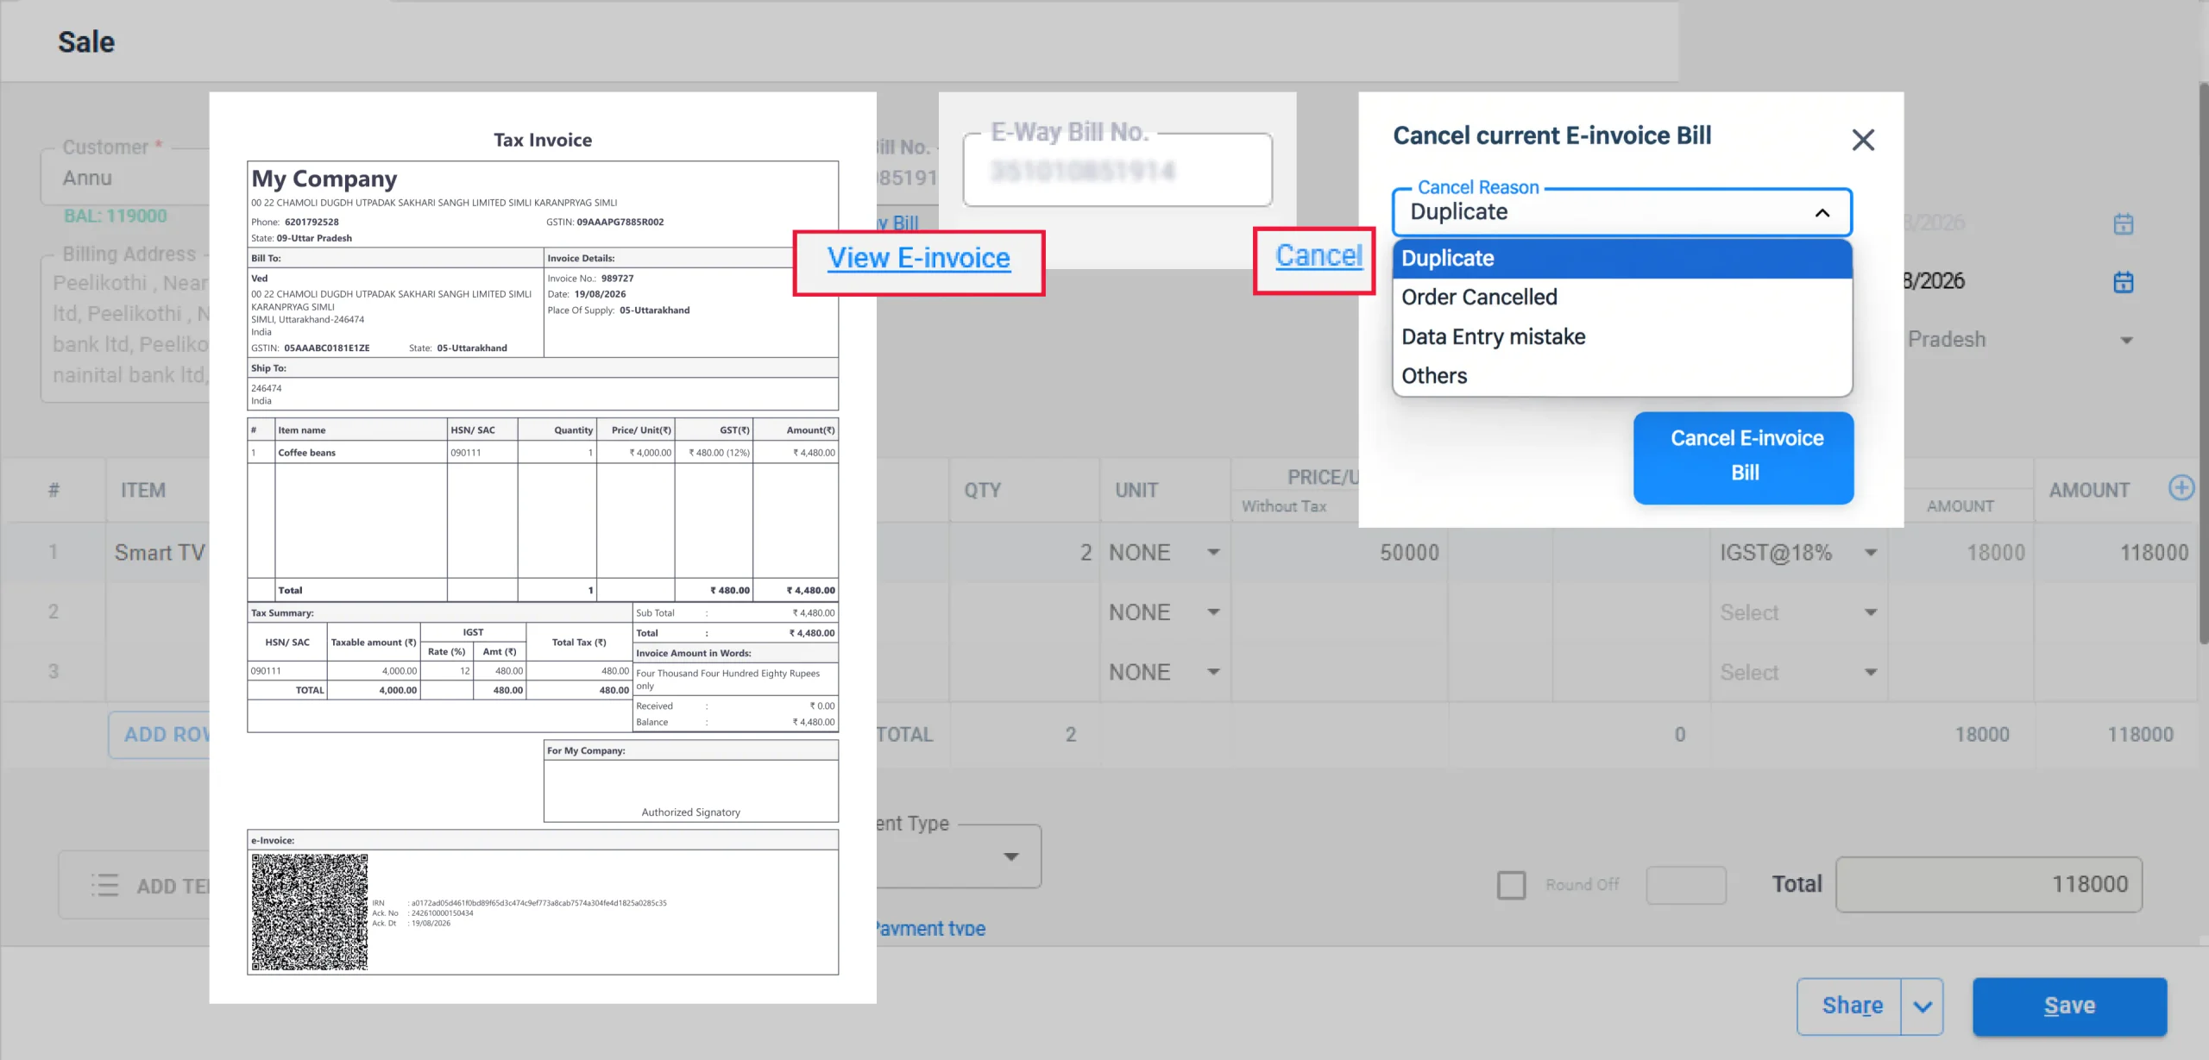This screenshot has height=1060, width=2209.
Task: Click the list icon near ADD TE
Action: (104, 885)
